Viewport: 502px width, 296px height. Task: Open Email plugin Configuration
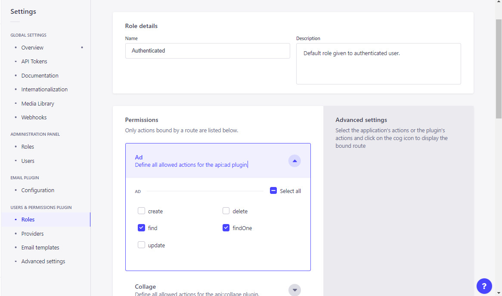(x=37, y=190)
